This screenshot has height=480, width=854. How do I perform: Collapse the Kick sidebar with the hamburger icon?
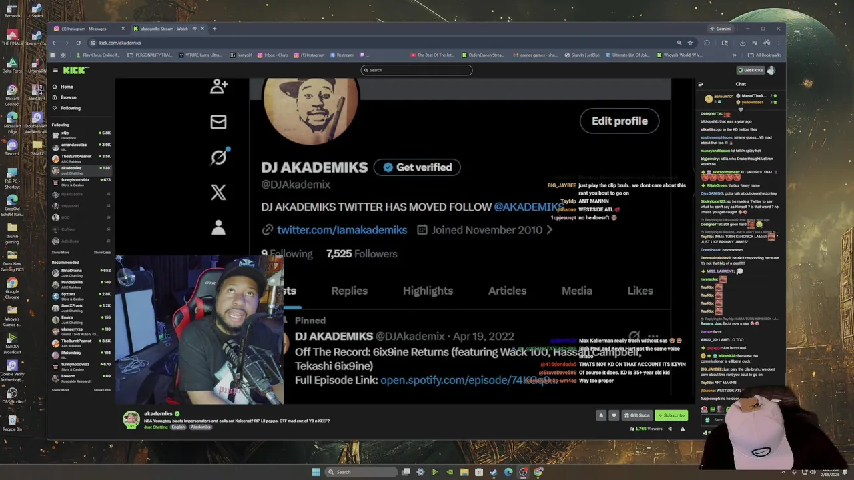(x=55, y=70)
